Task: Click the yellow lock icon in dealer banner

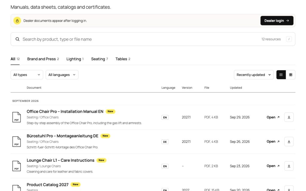Action: tap(17, 21)
